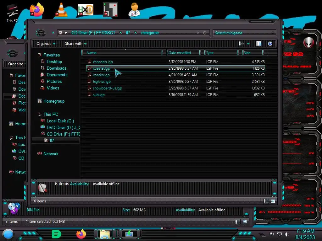
Task: Select the chocobo.lgp file
Action: (x=175, y=62)
